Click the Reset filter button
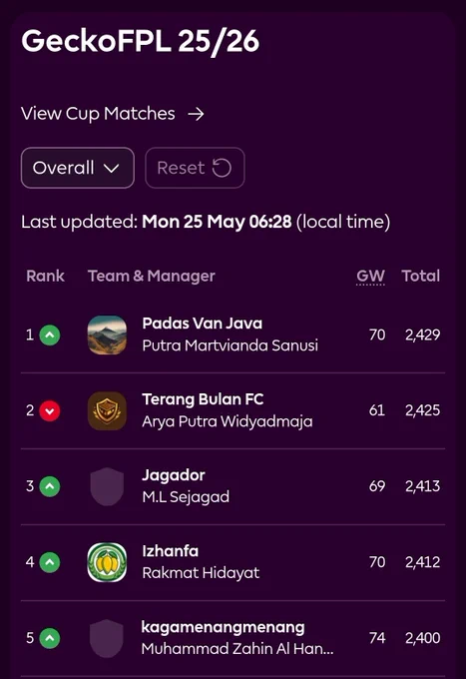The width and height of the screenshot is (466, 679). coord(195,168)
